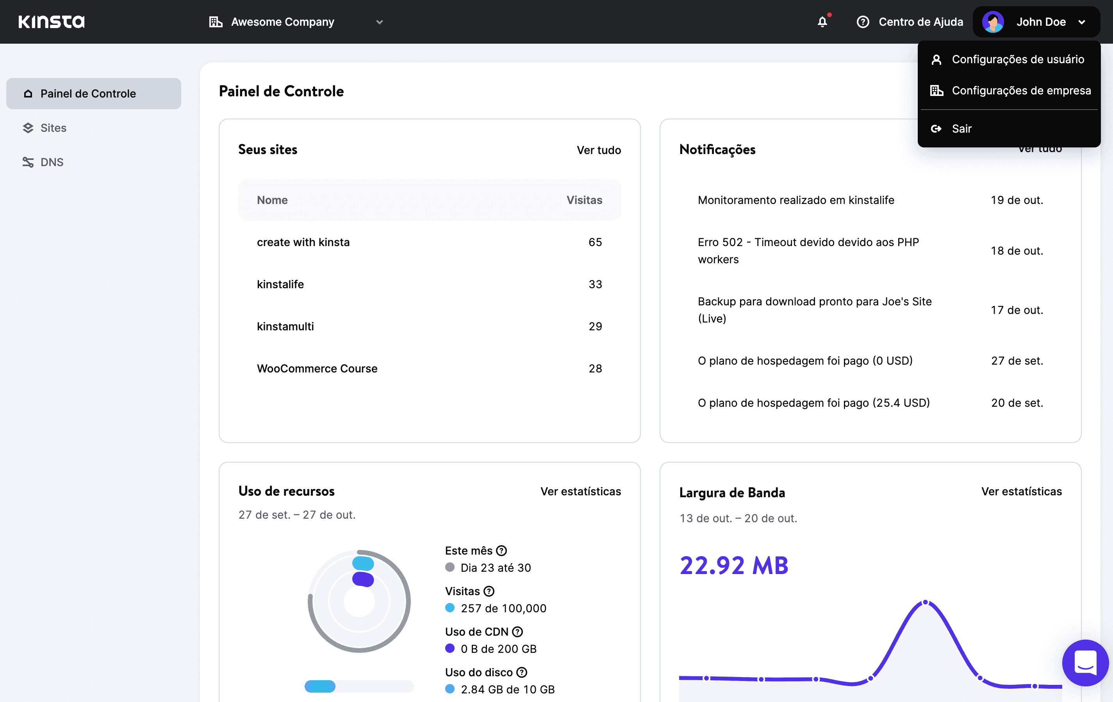Click Ver estatísticas for Uso de recursos
Image resolution: width=1113 pixels, height=702 pixels.
(x=580, y=491)
